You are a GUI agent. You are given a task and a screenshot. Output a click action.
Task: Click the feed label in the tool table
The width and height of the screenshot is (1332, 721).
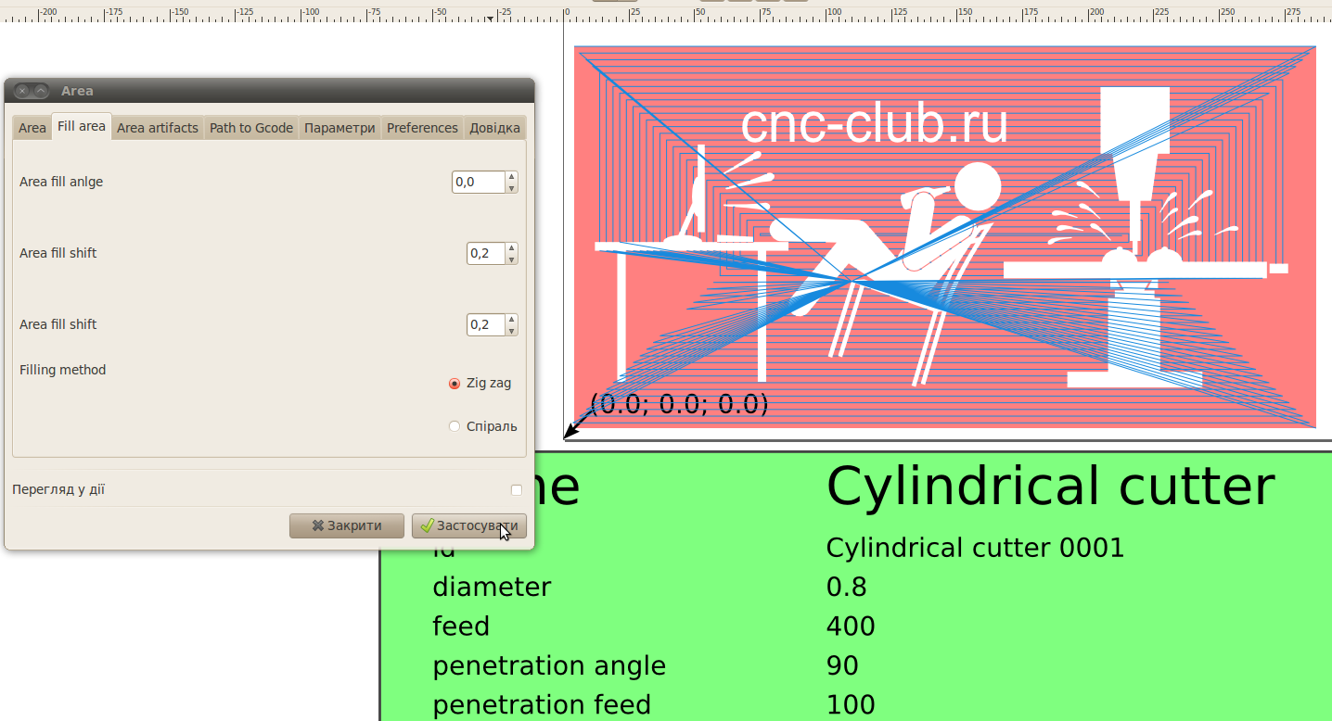[x=461, y=626]
